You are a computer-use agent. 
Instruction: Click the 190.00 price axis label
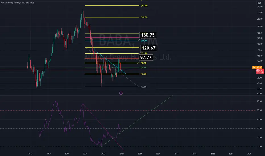tap(260, 33)
